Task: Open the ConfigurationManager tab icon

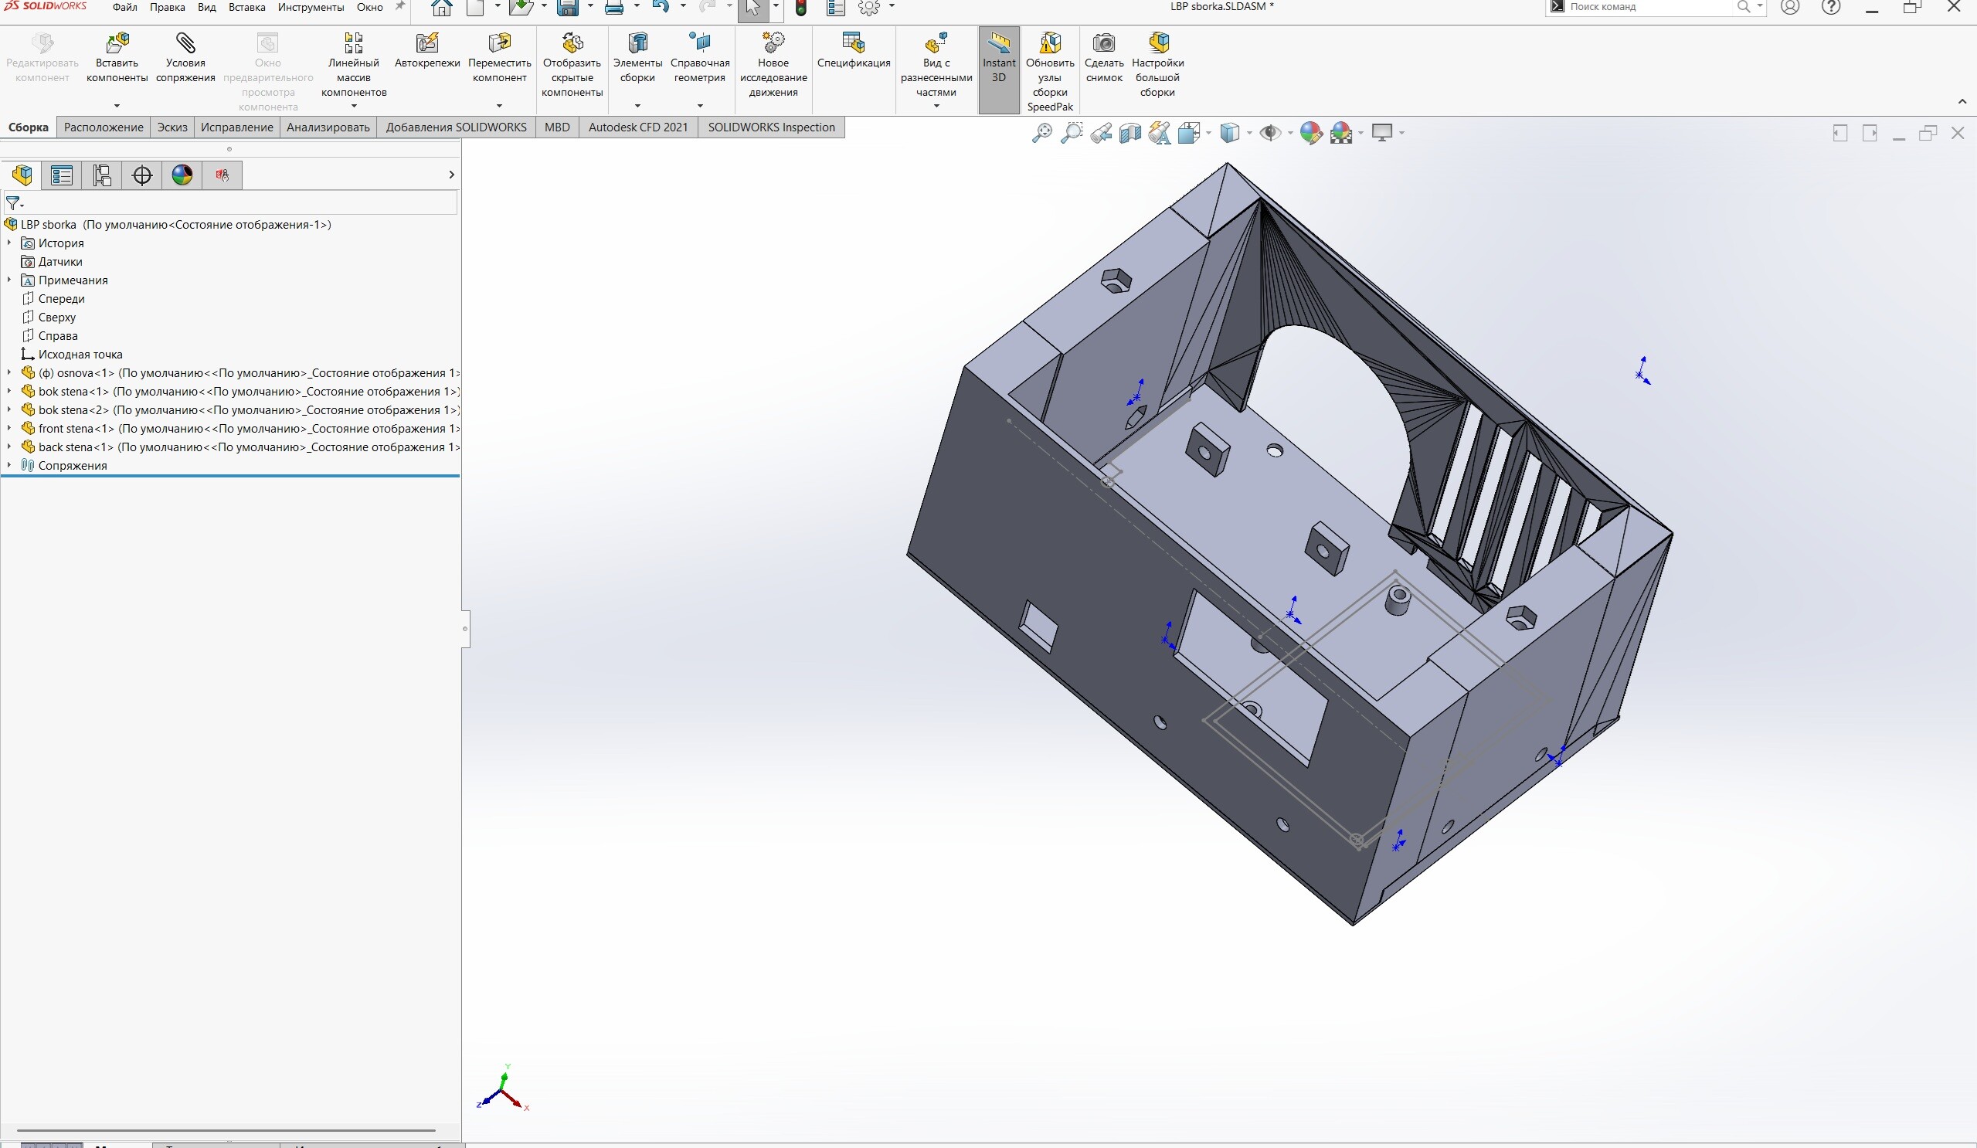Action: (x=102, y=175)
